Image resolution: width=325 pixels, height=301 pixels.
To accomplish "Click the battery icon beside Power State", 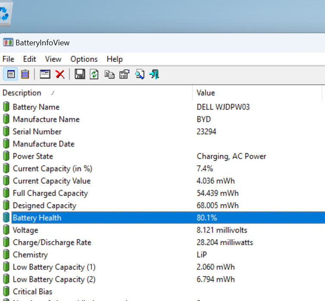I will (x=6, y=156).
